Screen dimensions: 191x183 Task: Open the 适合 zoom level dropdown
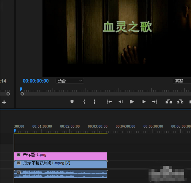point(70,81)
